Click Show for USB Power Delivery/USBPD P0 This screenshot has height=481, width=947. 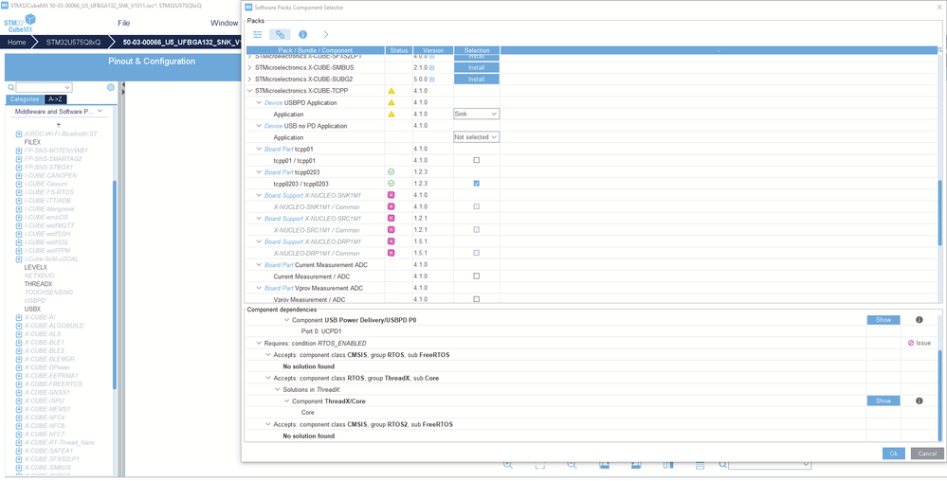(x=883, y=320)
